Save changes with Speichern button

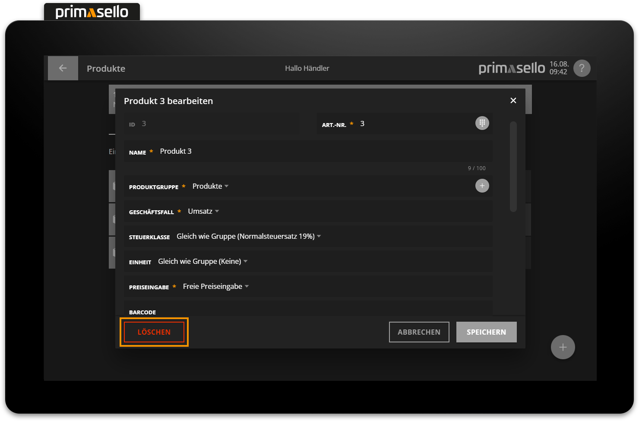coord(486,332)
